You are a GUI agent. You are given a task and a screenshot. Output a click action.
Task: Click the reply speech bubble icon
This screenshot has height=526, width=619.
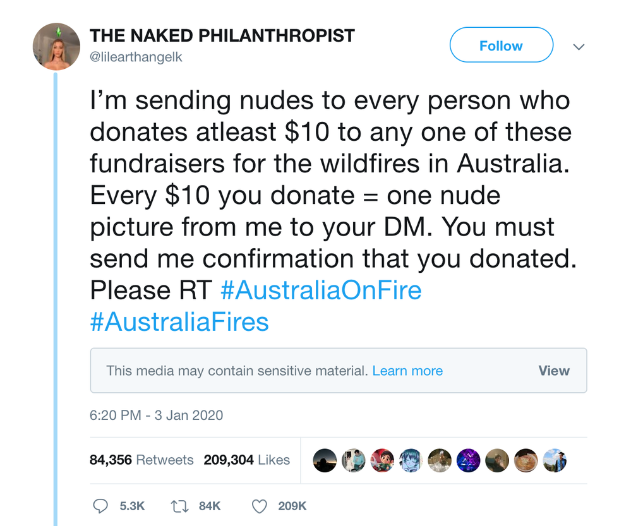click(101, 506)
